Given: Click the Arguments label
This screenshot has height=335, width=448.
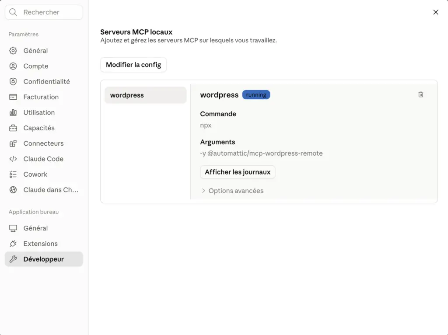Looking at the screenshot, I should pos(217,142).
